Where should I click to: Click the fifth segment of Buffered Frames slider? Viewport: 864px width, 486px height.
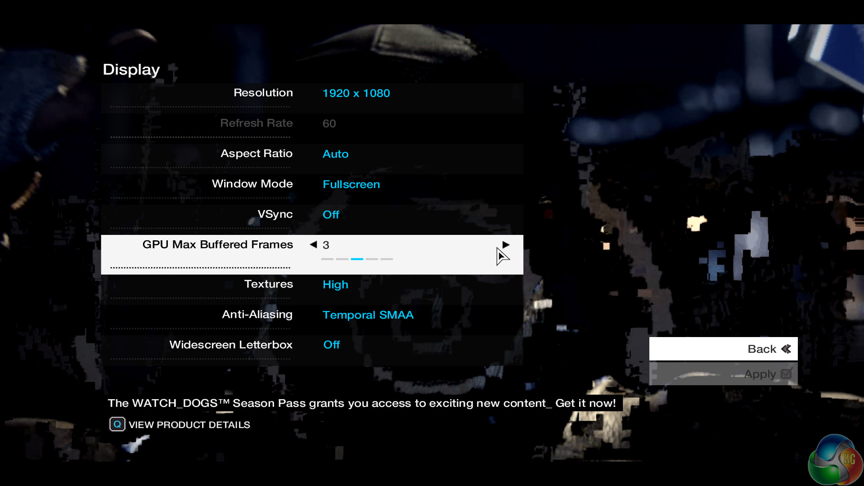pos(387,259)
